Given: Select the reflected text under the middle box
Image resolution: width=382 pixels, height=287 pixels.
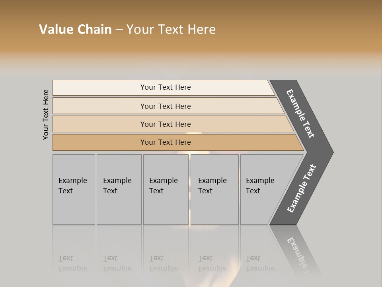Looking at the screenshot, I should click(164, 264).
